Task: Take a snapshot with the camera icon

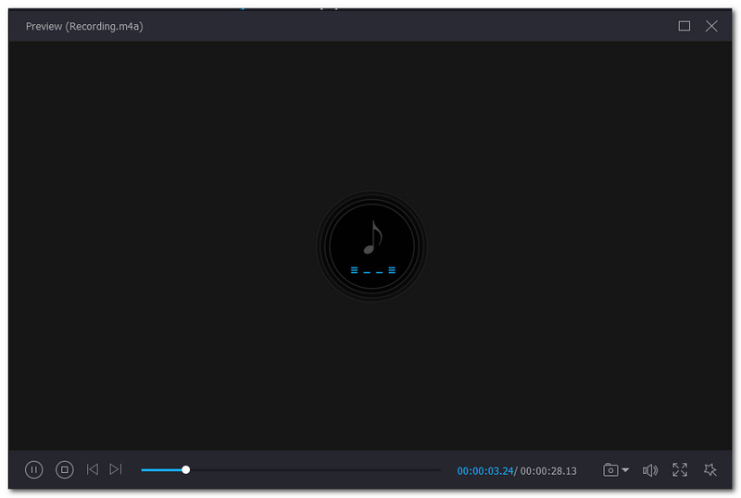Action: coord(610,469)
